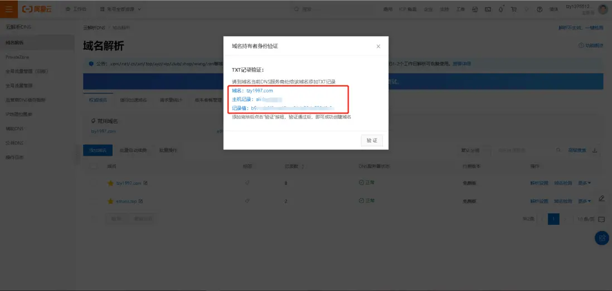Click the tzy1997.com domain text in dialog
Screen dimensions: 612x291
coord(260,91)
